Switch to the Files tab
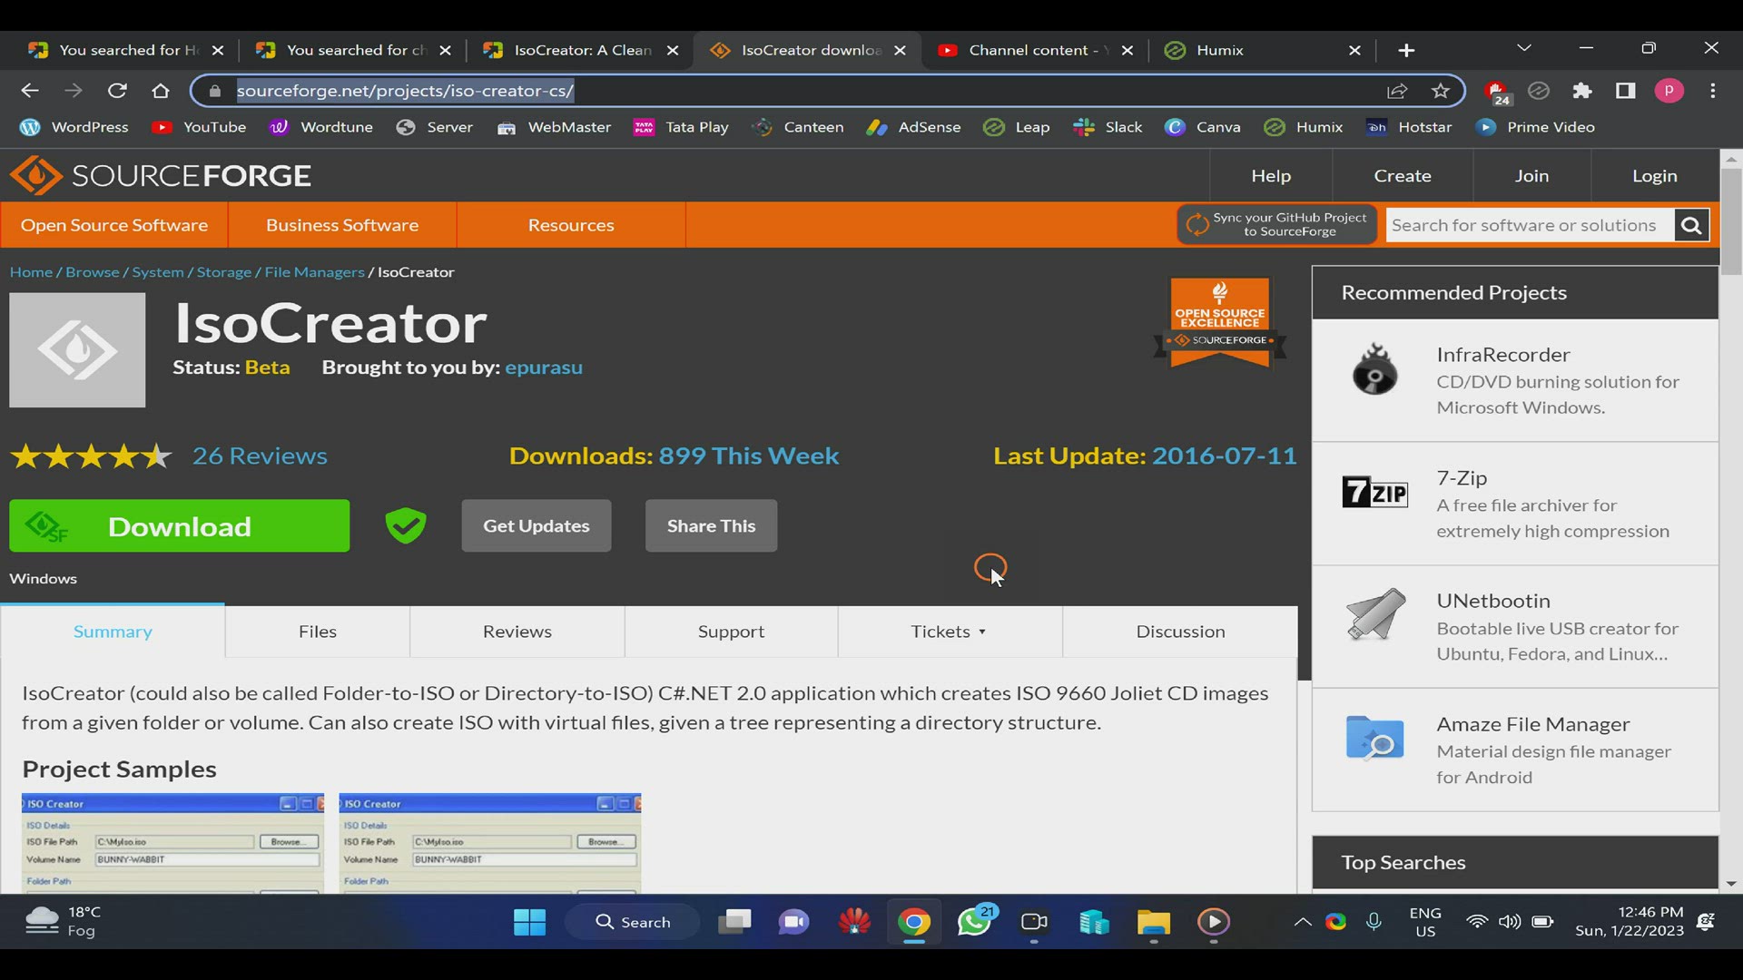Viewport: 1743px width, 980px height. tap(318, 632)
